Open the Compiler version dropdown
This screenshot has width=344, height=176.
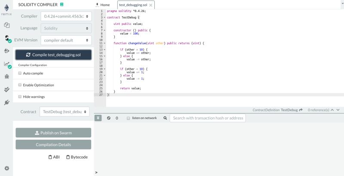tap(66, 16)
